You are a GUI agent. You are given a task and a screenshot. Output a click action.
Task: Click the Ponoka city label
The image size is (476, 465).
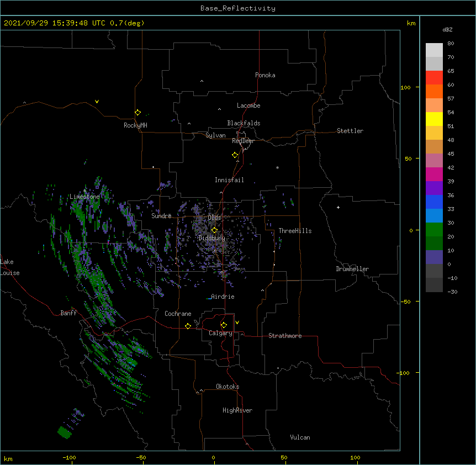265,75
